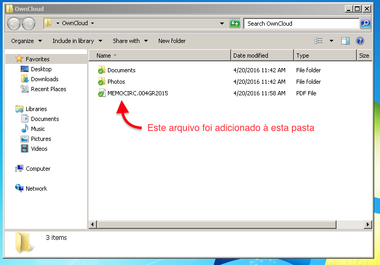Sort by the Date modified column
The width and height of the screenshot is (380, 265).
click(x=262, y=56)
